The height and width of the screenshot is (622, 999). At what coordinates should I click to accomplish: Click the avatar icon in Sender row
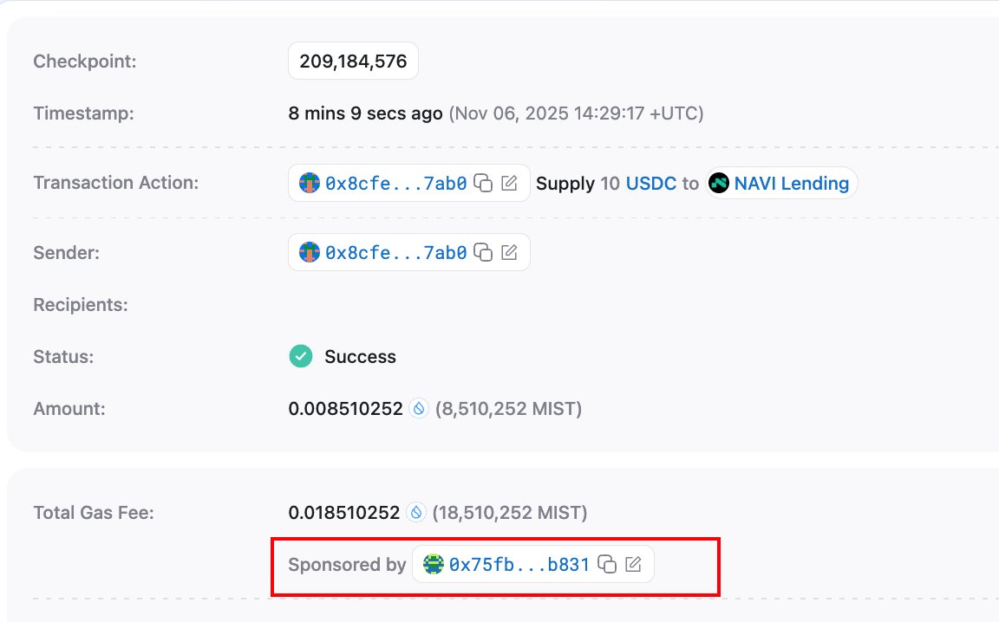pyautogui.click(x=310, y=252)
